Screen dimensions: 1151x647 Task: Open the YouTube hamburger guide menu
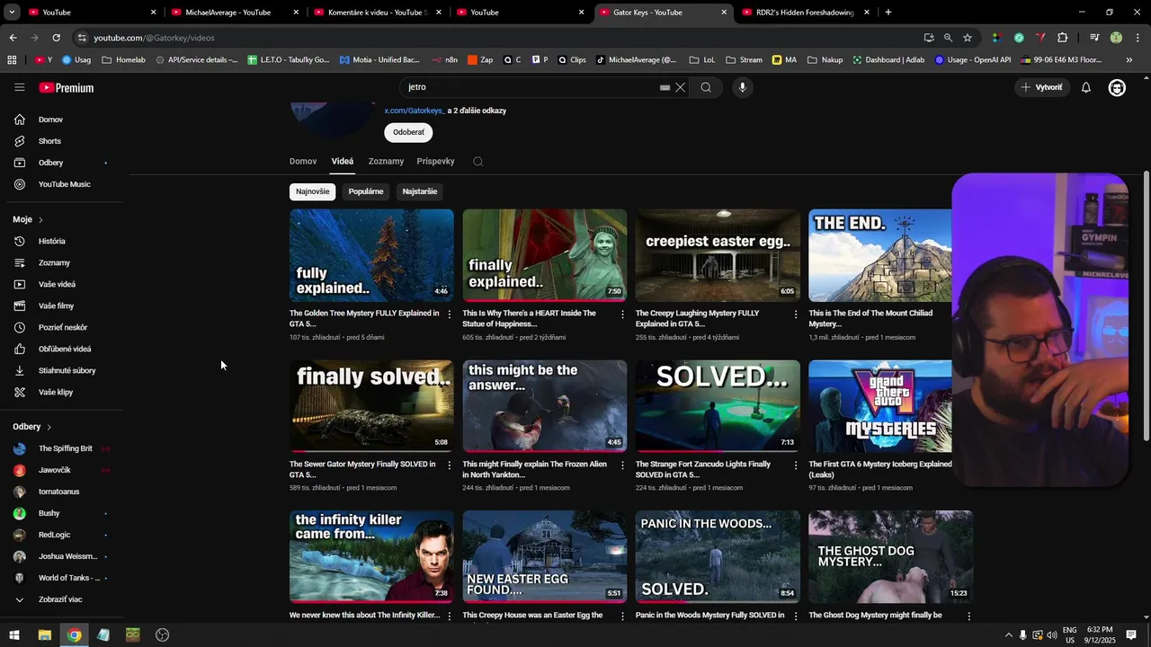click(19, 87)
